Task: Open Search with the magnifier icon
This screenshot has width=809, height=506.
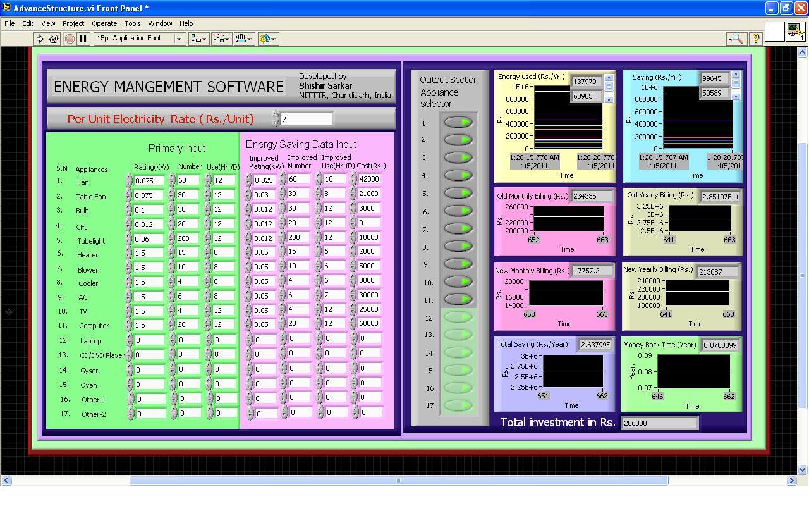Action: (737, 39)
